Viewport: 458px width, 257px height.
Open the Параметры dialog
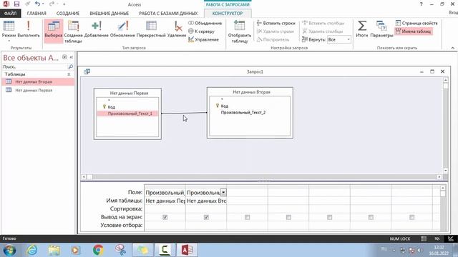(x=381, y=29)
